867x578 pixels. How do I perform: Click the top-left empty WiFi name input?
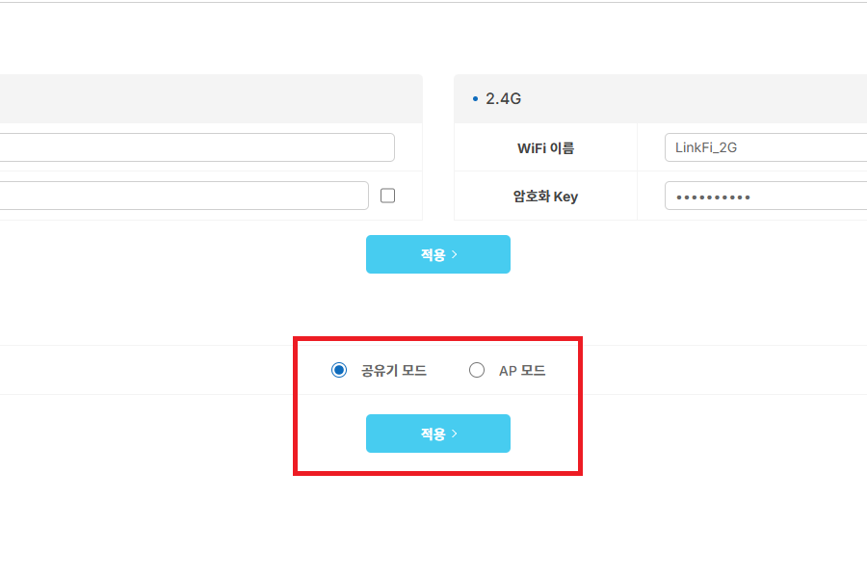[x=197, y=147]
